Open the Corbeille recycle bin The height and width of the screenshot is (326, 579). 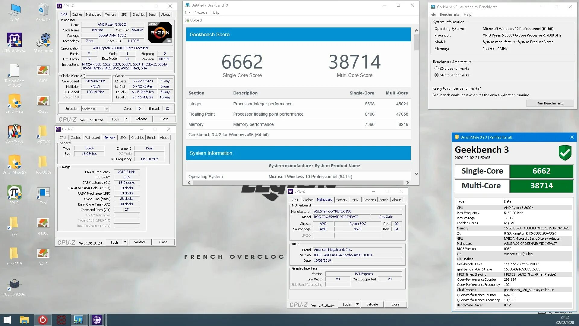[x=43, y=10]
